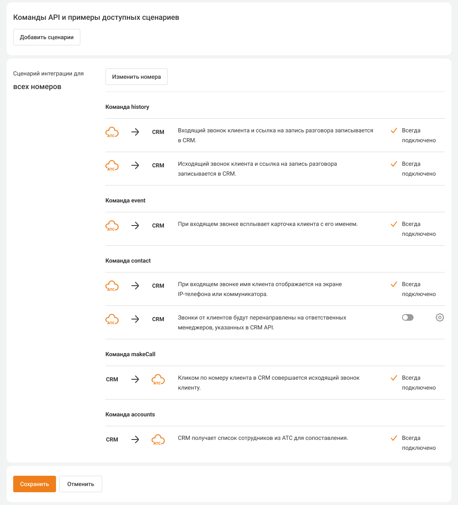458x505 pixels.
Task: Click the pop-up client card description text
Action: 268,224
